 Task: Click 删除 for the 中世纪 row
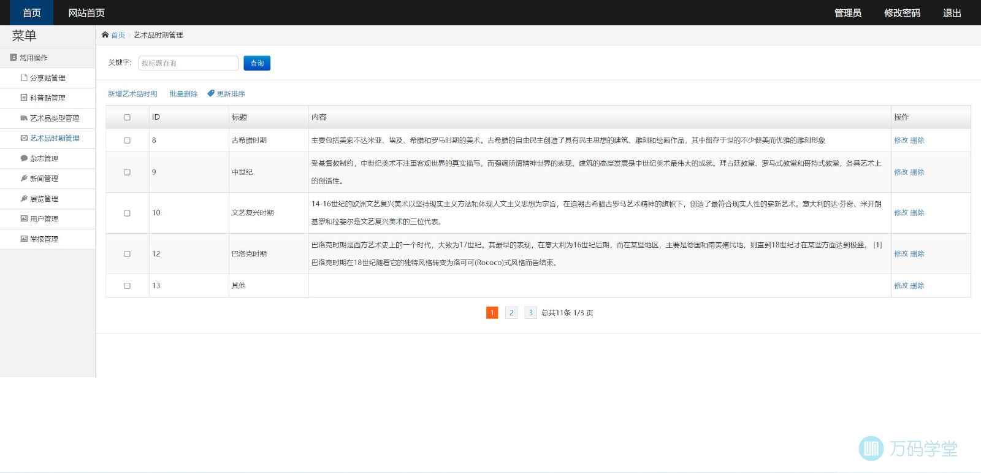pos(917,172)
